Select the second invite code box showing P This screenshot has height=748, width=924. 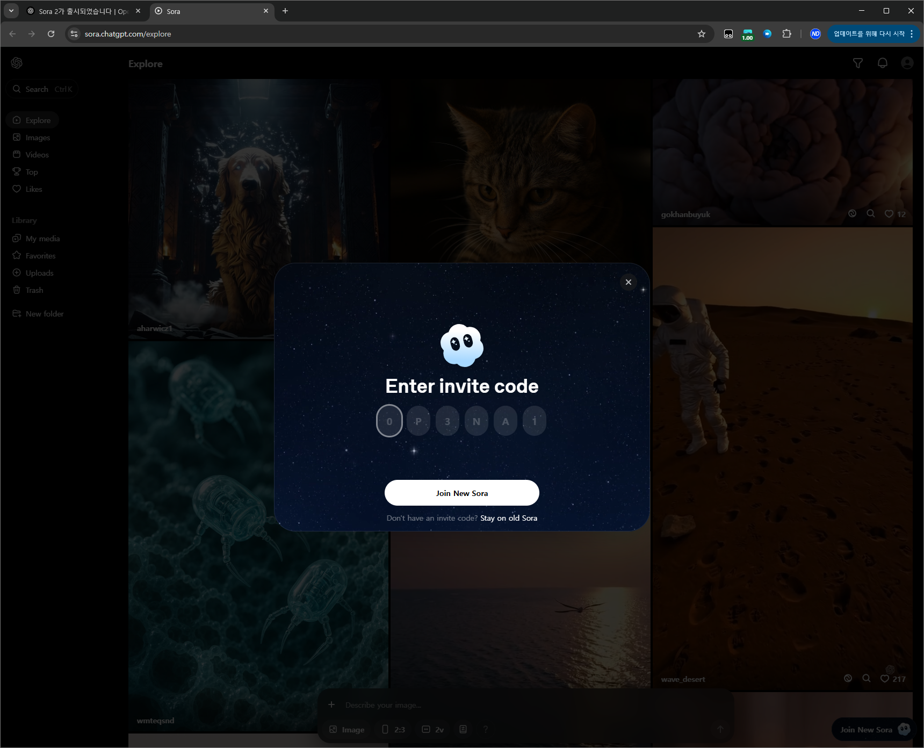pyautogui.click(x=418, y=421)
